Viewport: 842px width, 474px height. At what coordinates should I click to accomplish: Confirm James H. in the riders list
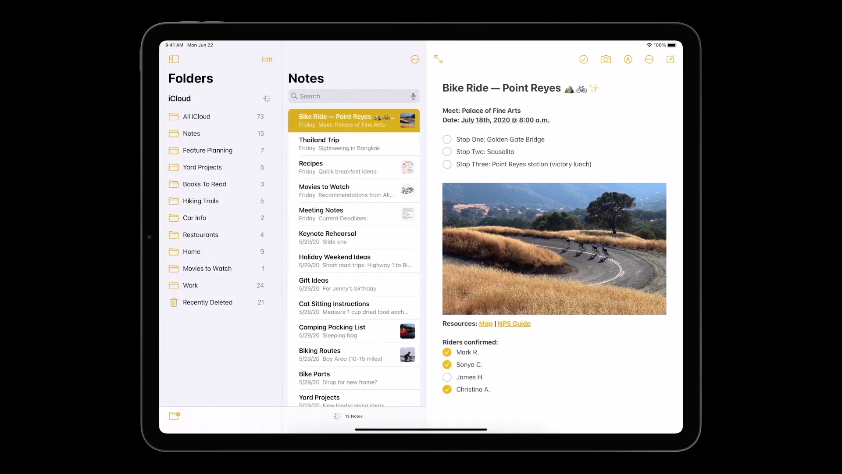[447, 377]
